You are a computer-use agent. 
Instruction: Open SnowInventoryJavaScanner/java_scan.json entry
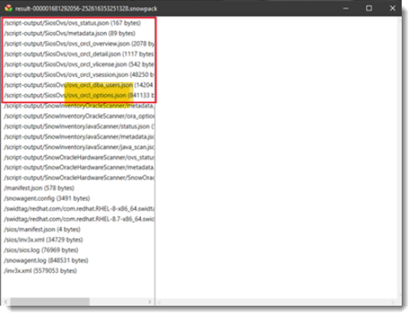[79, 147]
